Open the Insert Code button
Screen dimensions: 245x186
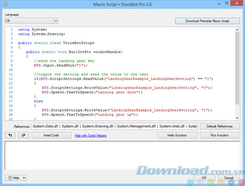pos(52,135)
